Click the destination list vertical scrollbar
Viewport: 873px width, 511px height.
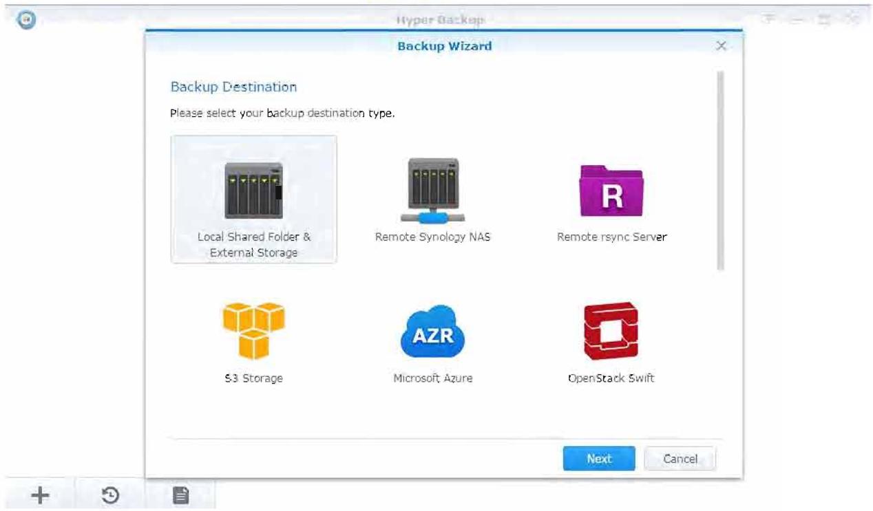coord(721,171)
